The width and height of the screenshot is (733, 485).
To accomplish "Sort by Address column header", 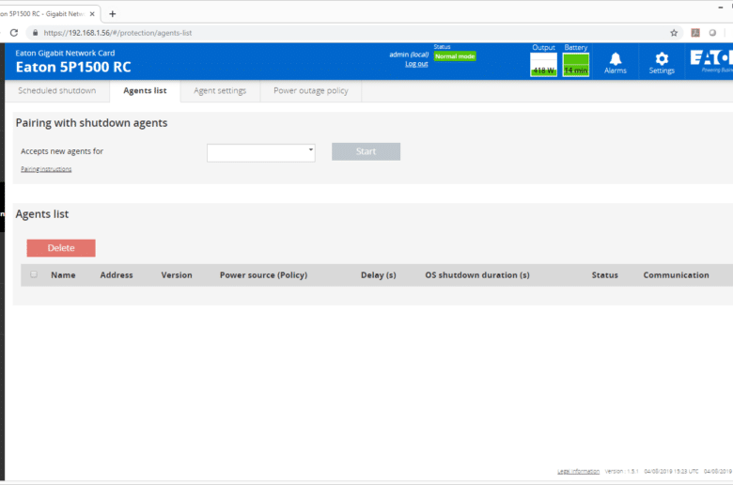I will tap(117, 275).
